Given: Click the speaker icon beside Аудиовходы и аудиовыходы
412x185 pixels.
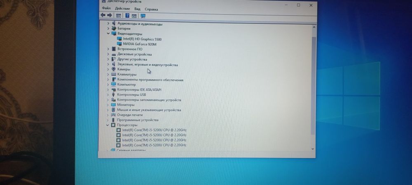Looking at the screenshot, I should [114, 23].
